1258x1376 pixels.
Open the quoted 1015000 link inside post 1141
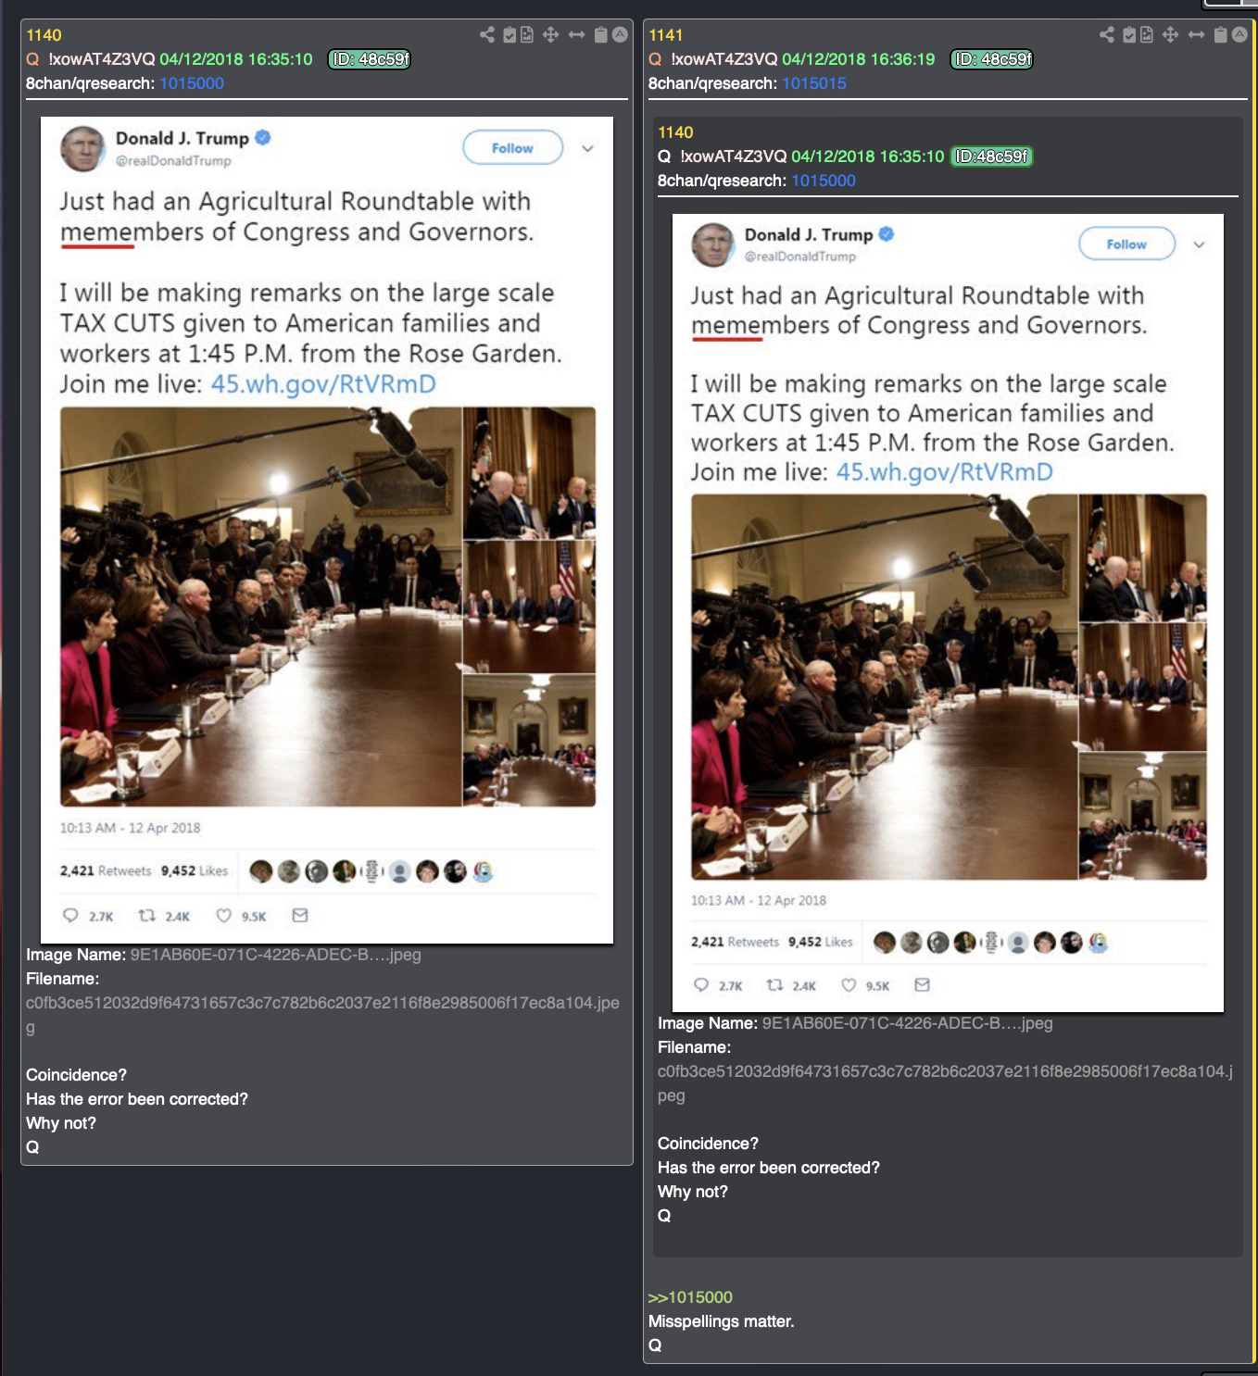[824, 181]
